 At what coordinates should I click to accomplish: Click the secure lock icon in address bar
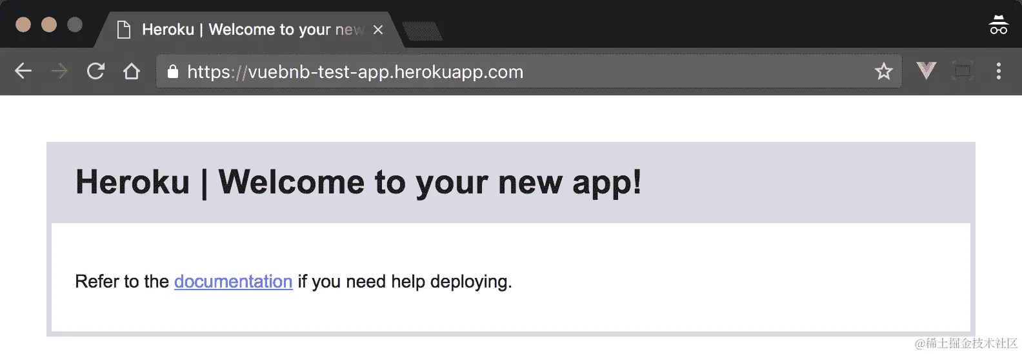point(172,71)
